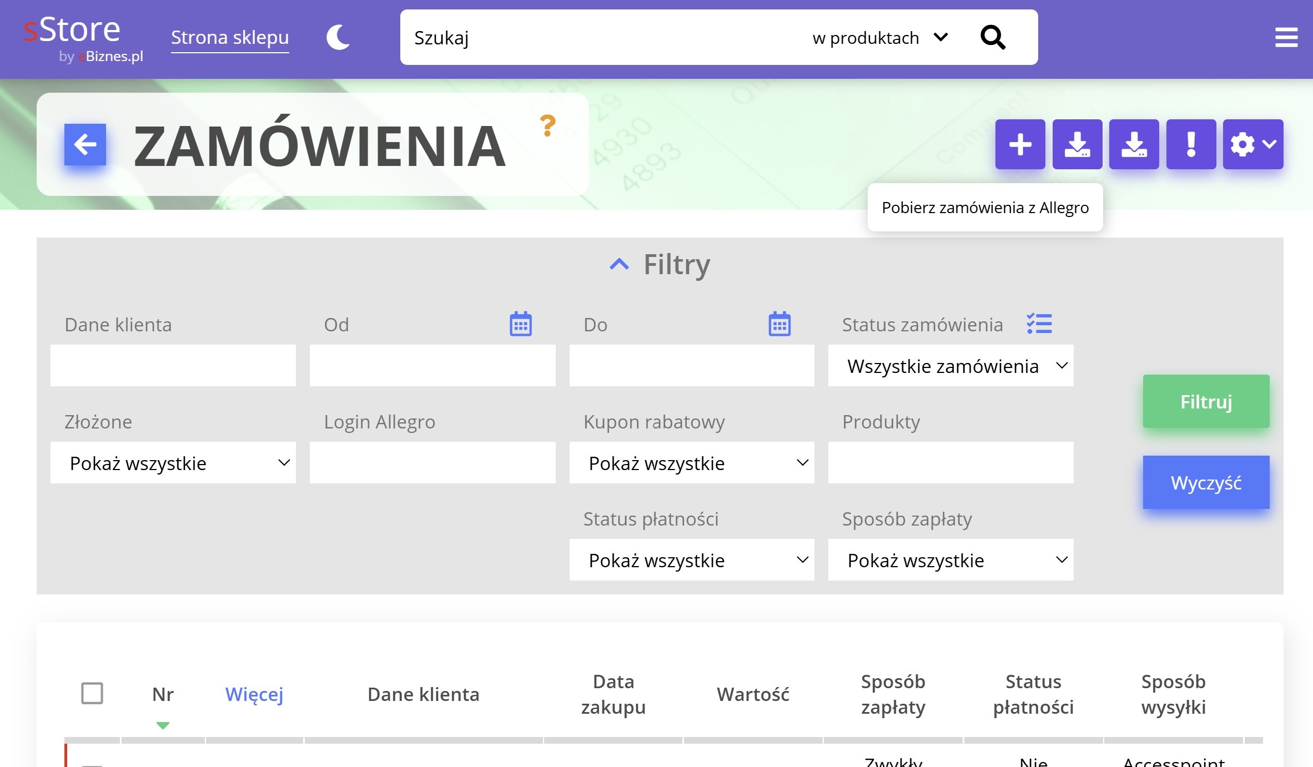The height and width of the screenshot is (767, 1313).
Task: Click the search magnifier icon
Action: [993, 38]
